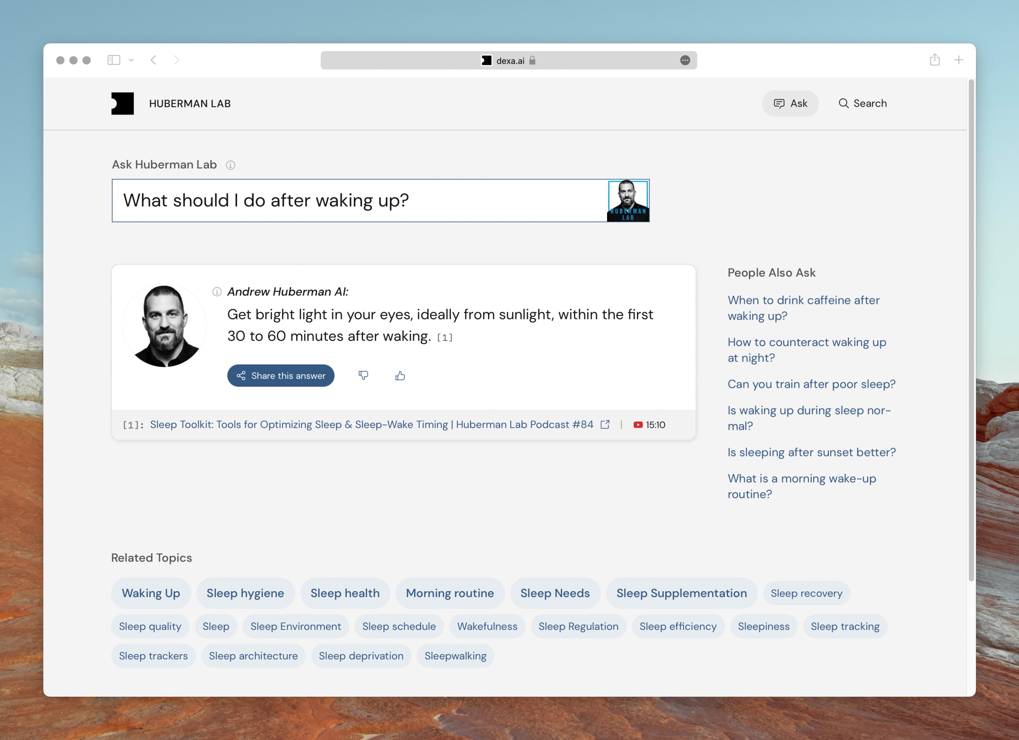Open the Sleep Toolkit podcast #84 source link
The image size is (1019, 740).
pos(371,425)
